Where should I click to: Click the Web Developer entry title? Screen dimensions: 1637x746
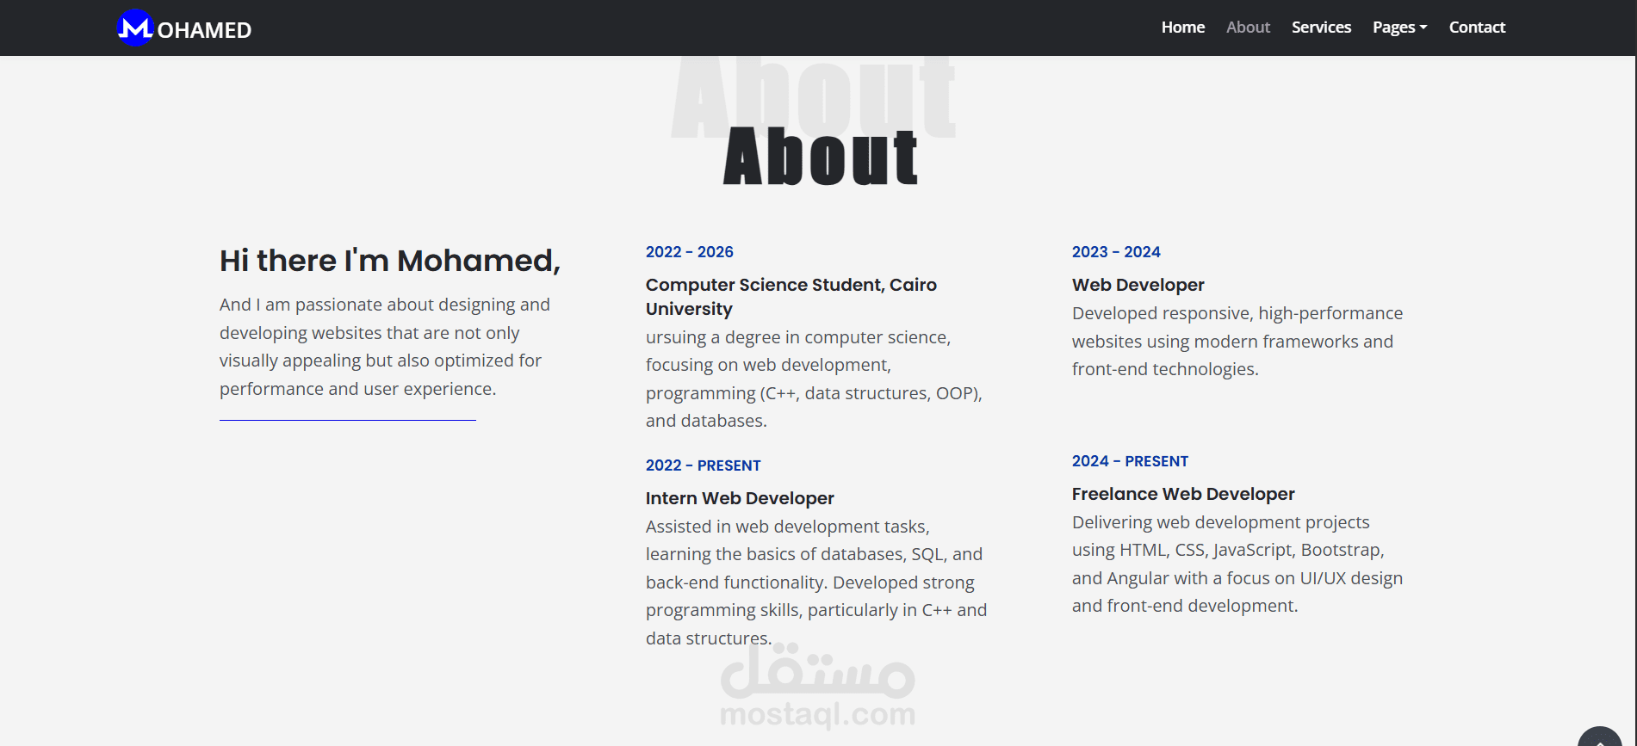[x=1138, y=285]
